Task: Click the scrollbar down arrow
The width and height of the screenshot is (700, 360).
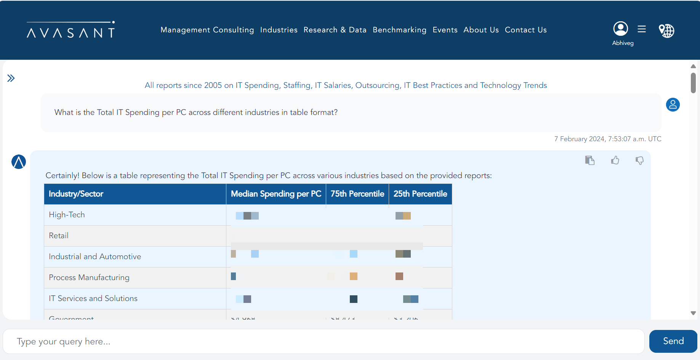Action: [x=693, y=313]
